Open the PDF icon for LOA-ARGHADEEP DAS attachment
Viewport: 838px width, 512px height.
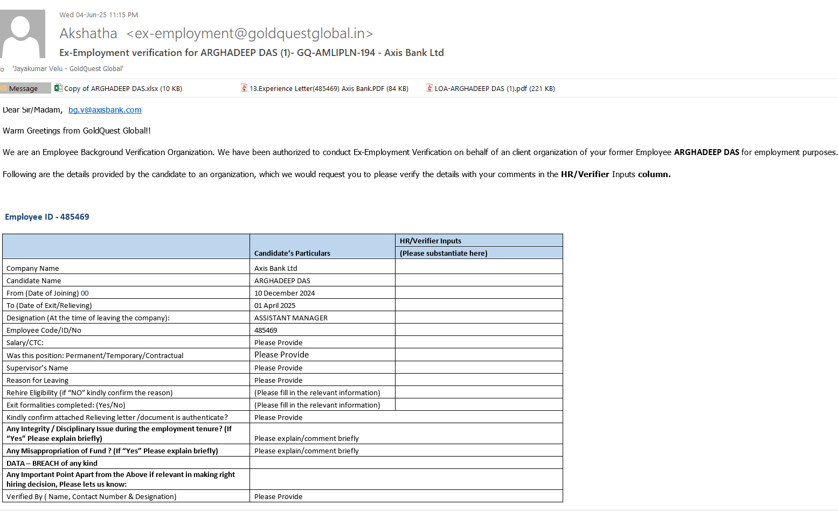click(430, 88)
